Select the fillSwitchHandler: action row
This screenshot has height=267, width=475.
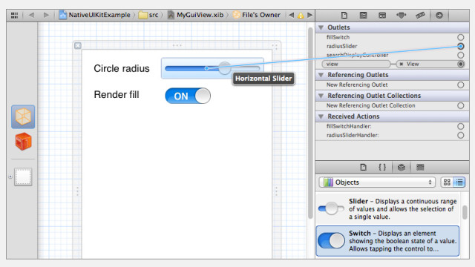[x=392, y=126]
